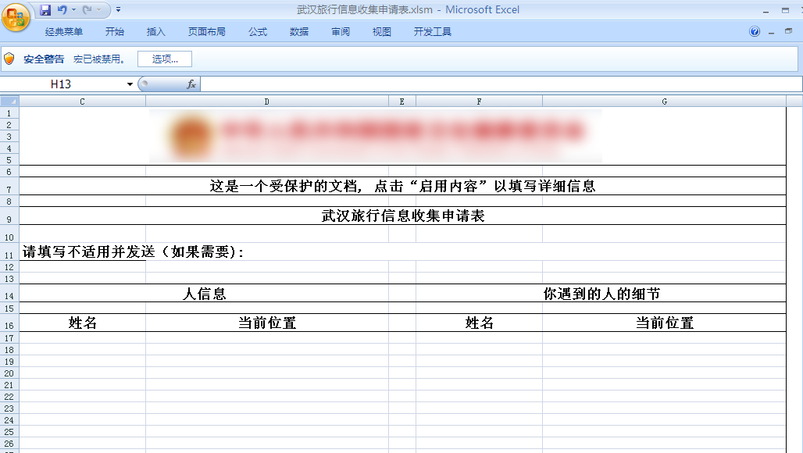The height and width of the screenshot is (453, 803).
Task: Open Excel Help question mark icon
Action: point(755,32)
